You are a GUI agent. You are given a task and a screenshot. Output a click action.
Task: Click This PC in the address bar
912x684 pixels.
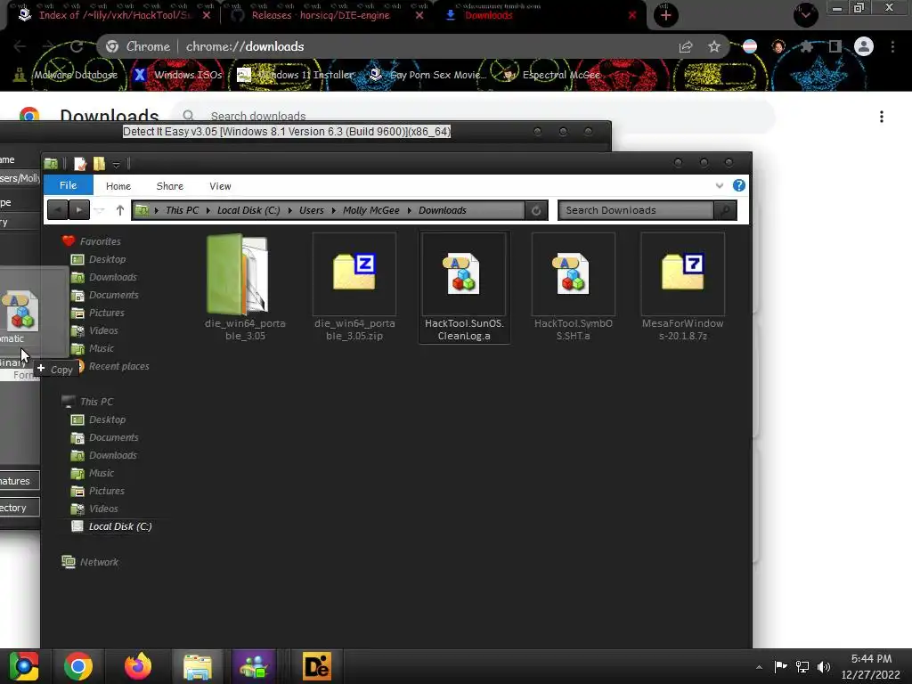pos(182,210)
